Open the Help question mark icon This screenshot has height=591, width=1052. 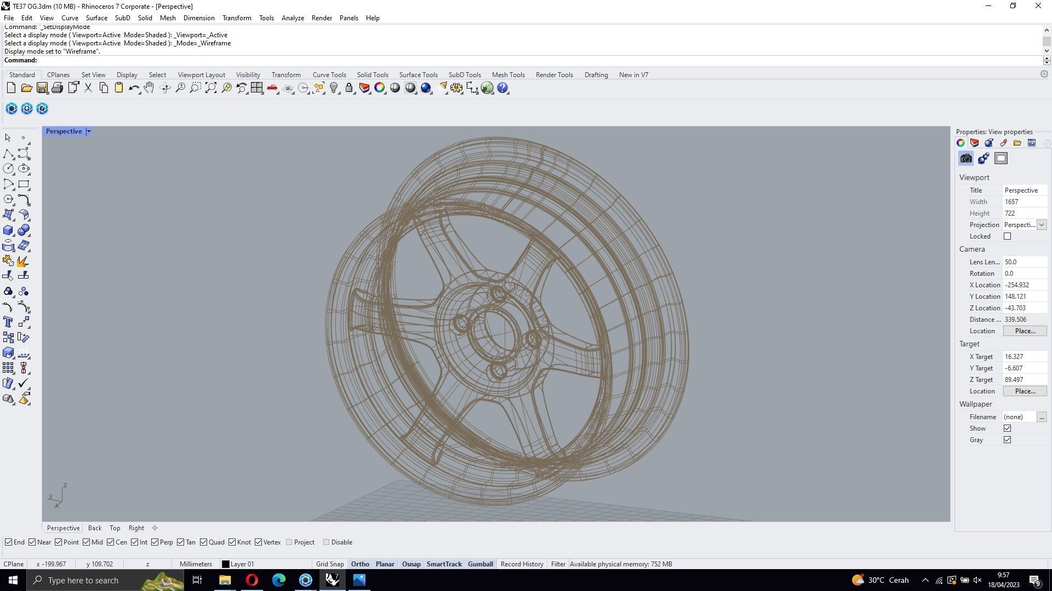pyautogui.click(x=502, y=88)
